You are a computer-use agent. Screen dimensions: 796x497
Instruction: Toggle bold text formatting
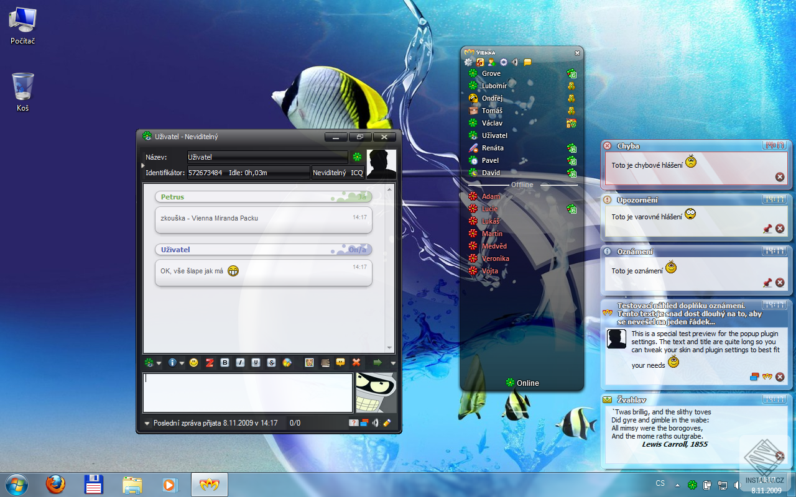(225, 363)
